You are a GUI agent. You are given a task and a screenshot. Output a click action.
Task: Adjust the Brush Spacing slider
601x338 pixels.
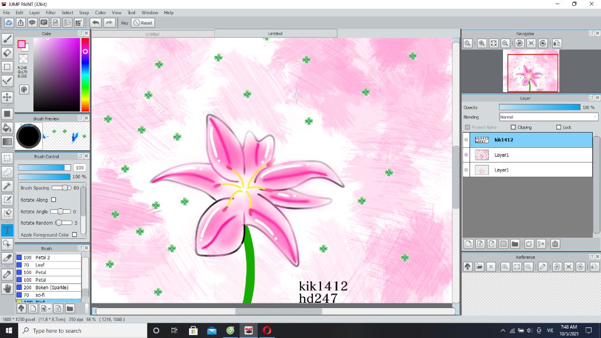(x=61, y=188)
